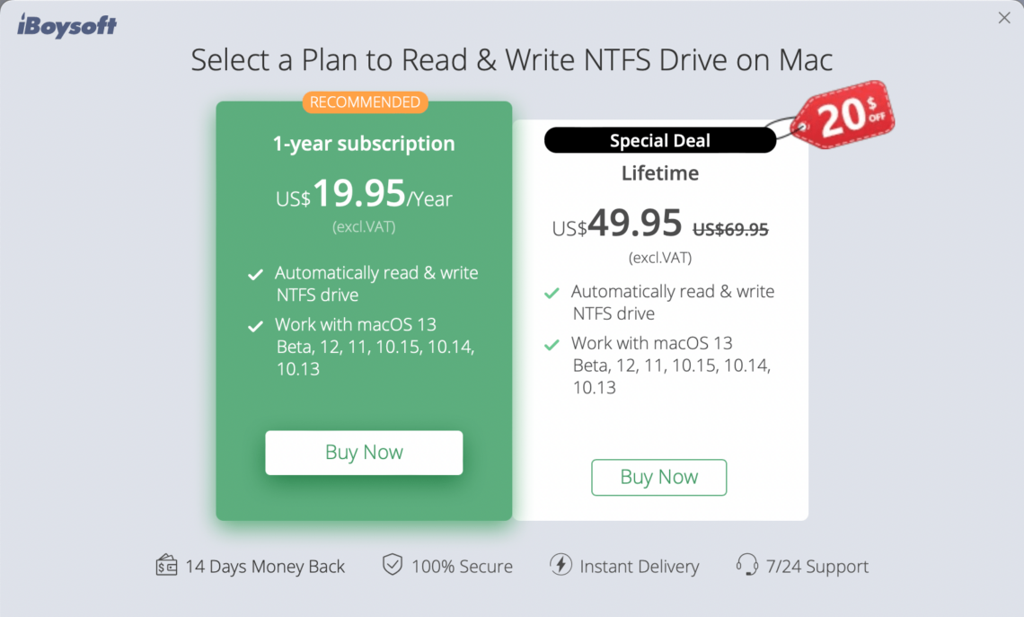The height and width of the screenshot is (617, 1024).
Task: Click the money-back wallet icon
Action: click(x=166, y=566)
